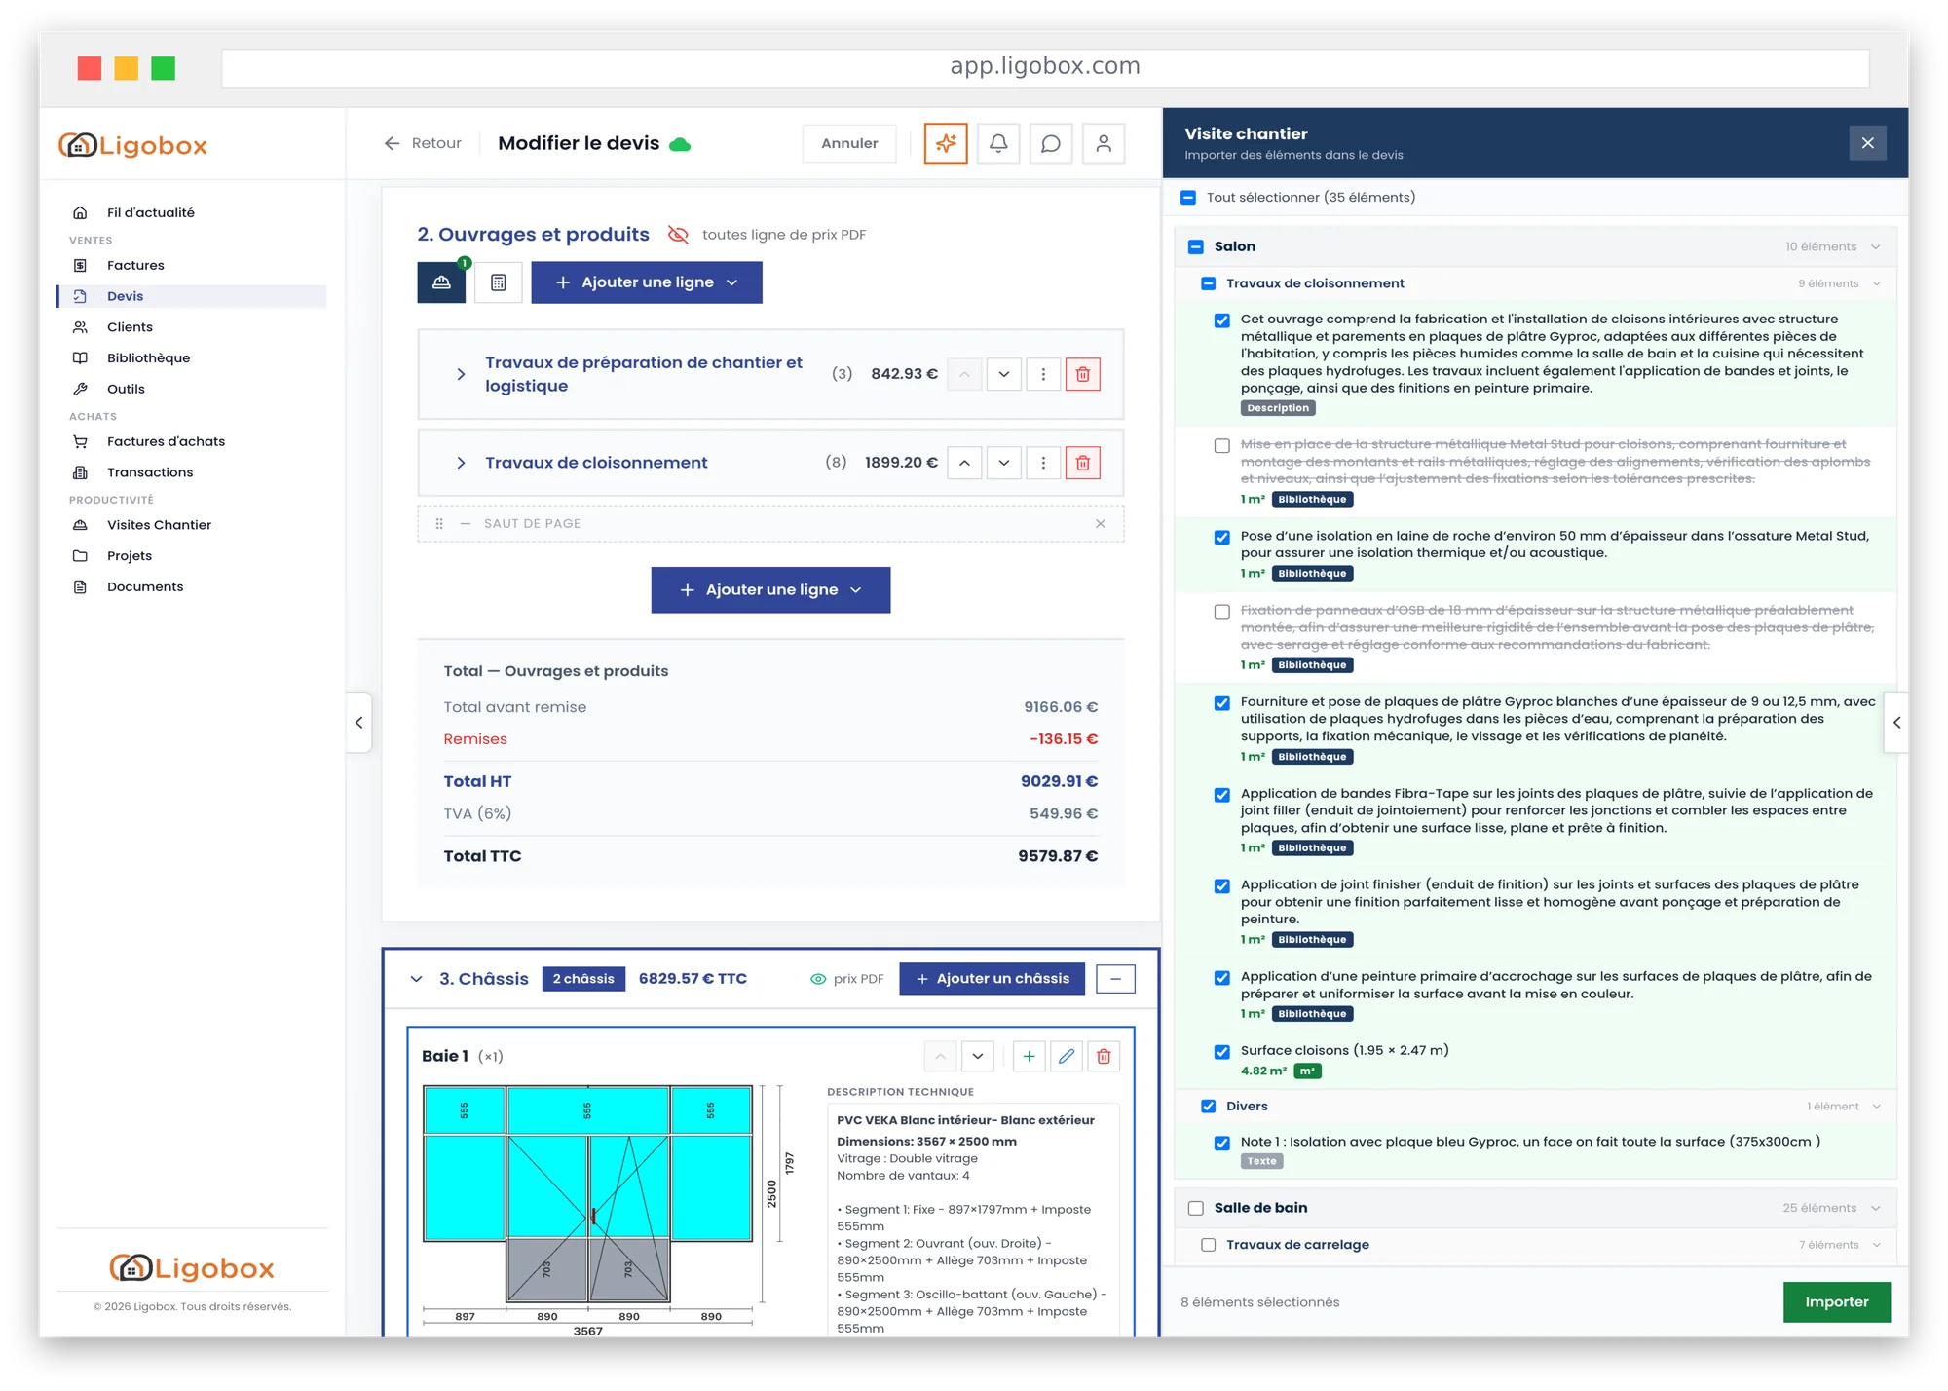Open Transactions in the sidebar
The height and width of the screenshot is (1391, 1948).
[150, 472]
